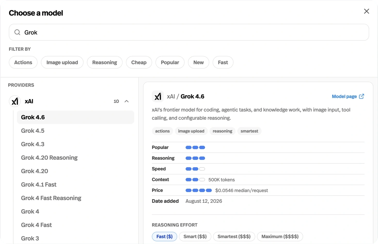Click the Price rating pills
Screen dimensions: 378x244
pyautogui.click(x=199, y=190)
